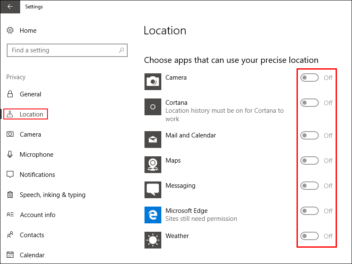Go to Account info settings
The width and height of the screenshot is (352, 264).
click(38, 215)
